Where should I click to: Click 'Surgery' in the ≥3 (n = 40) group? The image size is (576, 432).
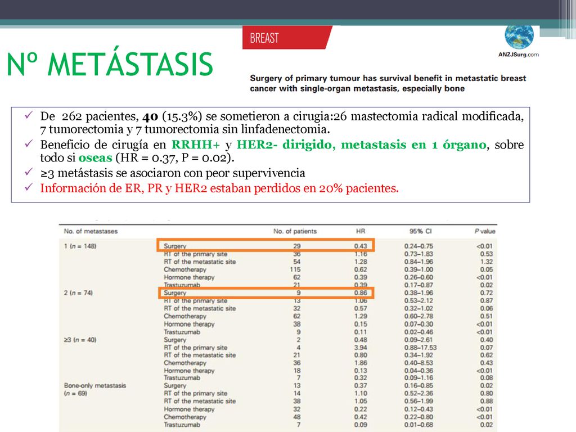175,340
